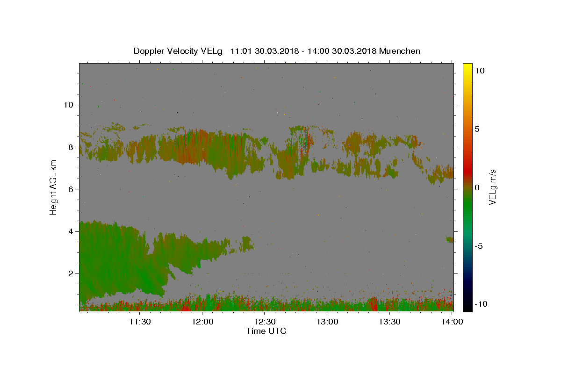The image size is (561, 374).
Task: Click the 'Height AGL km' axis label
Action: 53,187
